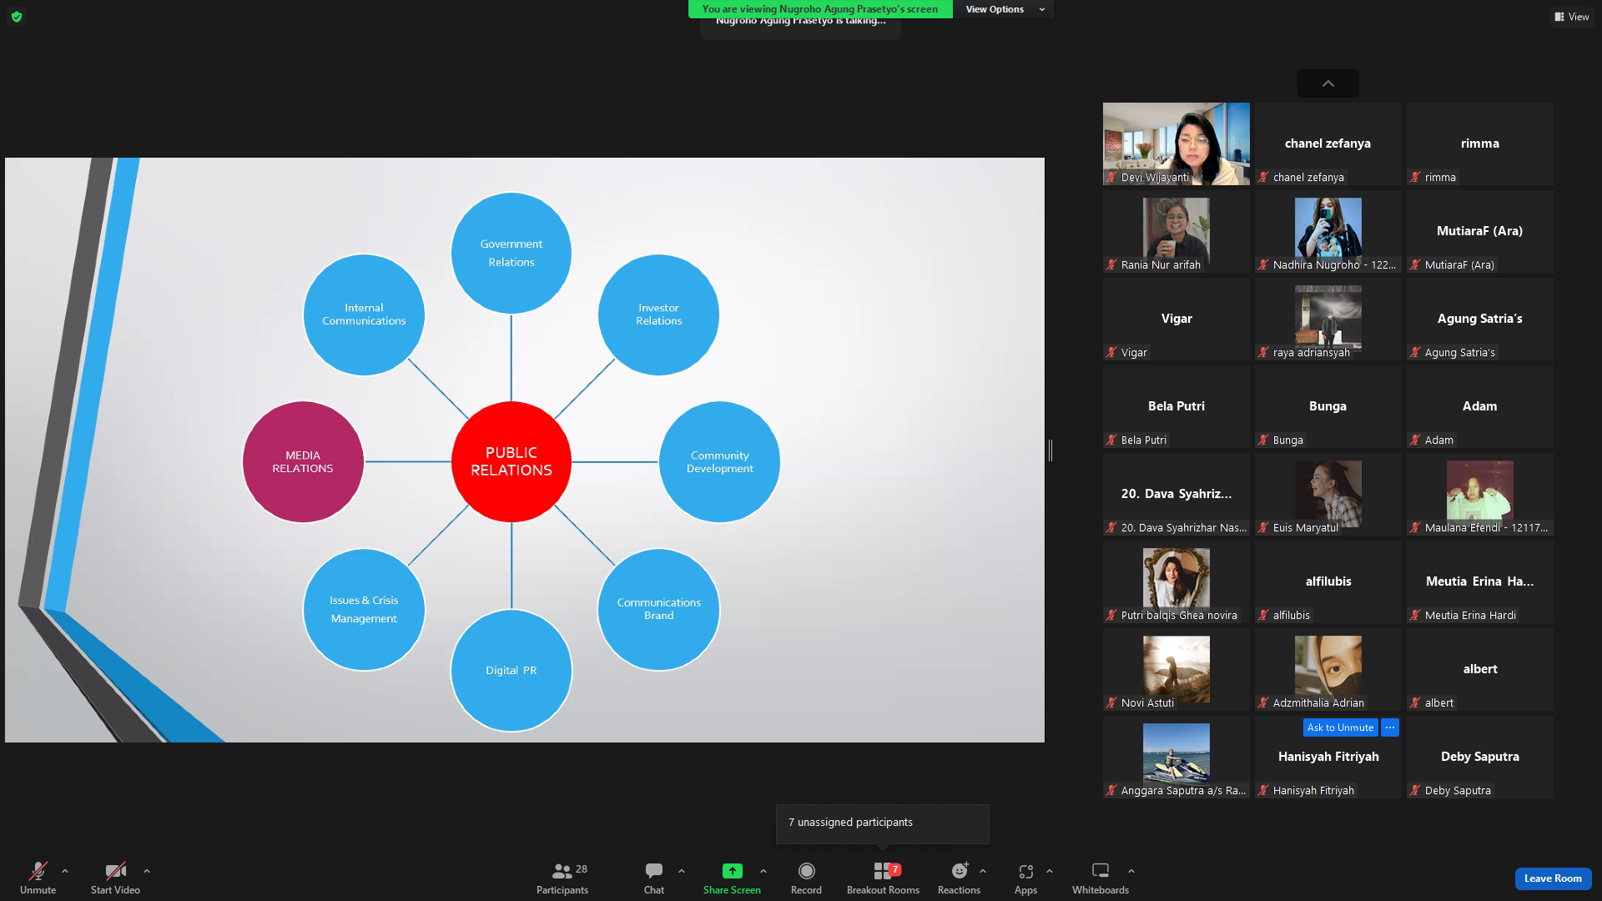Expand share screen options arrow
This screenshot has height=901, width=1602.
(763, 871)
